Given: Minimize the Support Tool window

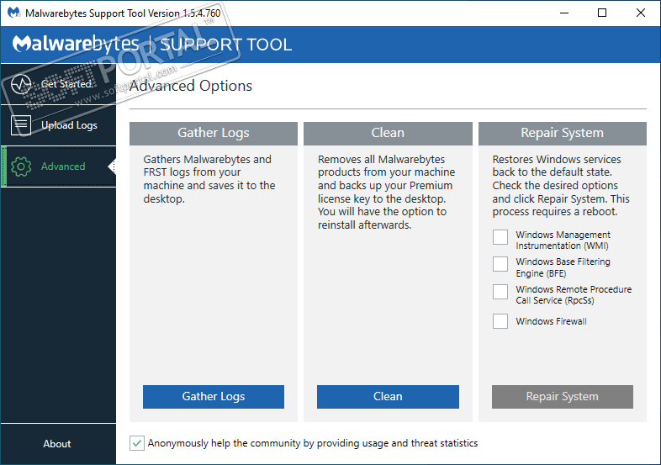Looking at the screenshot, I should [x=563, y=13].
